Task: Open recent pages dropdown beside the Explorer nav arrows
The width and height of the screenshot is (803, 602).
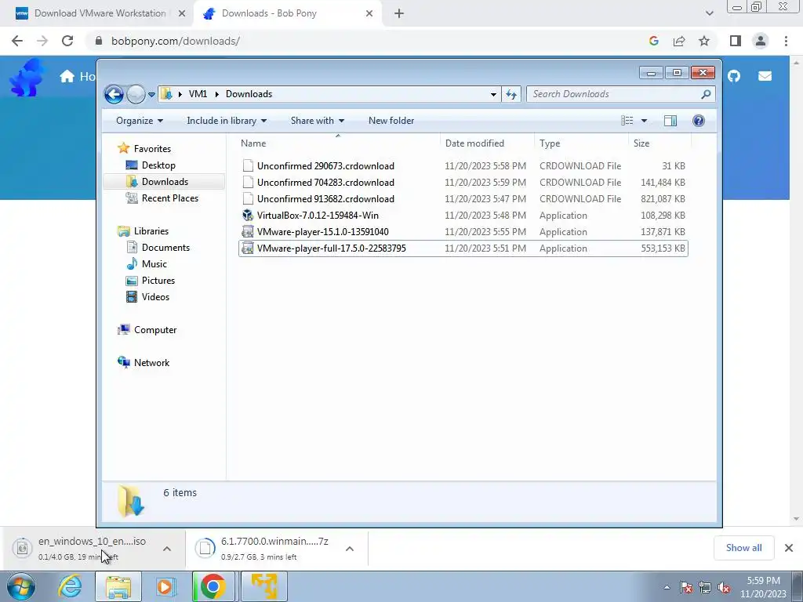Action: [x=151, y=95]
